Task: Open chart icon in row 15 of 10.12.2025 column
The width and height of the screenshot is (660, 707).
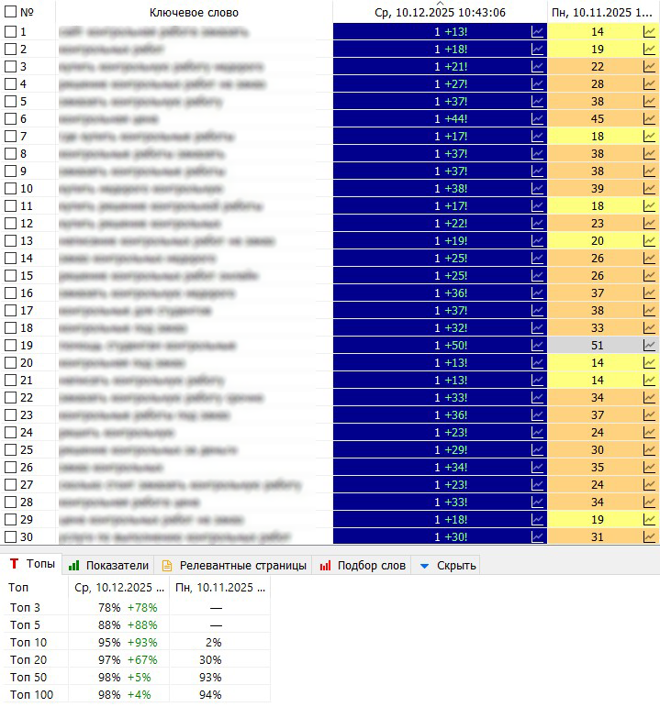Action: pyautogui.click(x=538, y=276)
